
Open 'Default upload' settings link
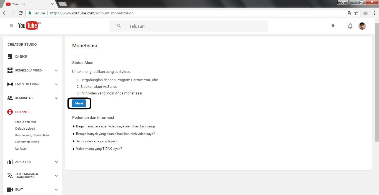coord(25,129)
